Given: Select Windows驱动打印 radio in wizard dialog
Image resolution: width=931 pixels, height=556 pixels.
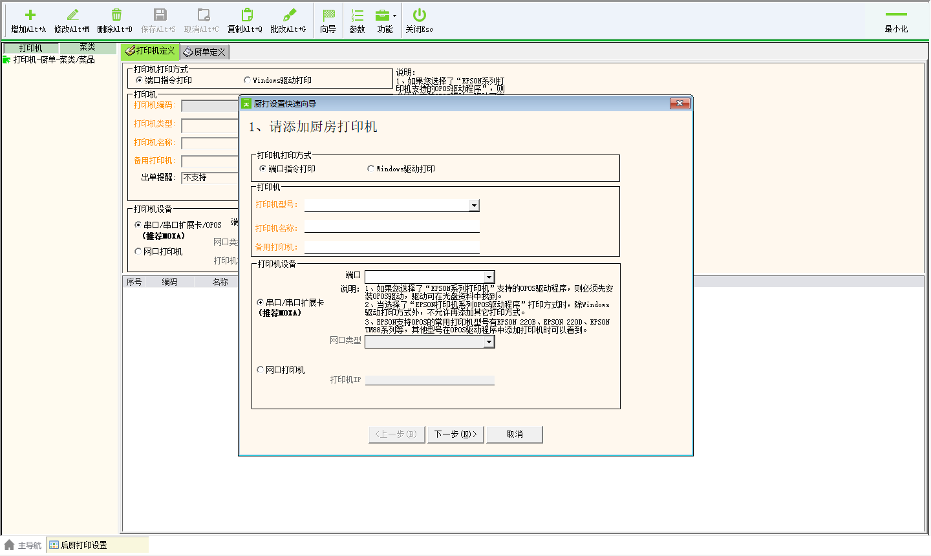Looking at the screenshot, I should [370, 169].
